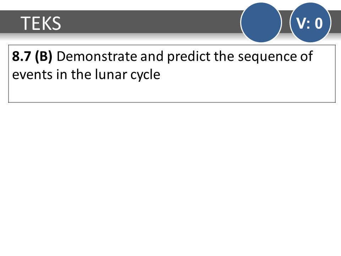Click the word 'cycle' at sentence end
341x256 pixels.
145,75
